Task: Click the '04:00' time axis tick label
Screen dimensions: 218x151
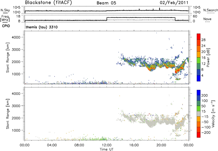Action: click(x=52, y=145)
